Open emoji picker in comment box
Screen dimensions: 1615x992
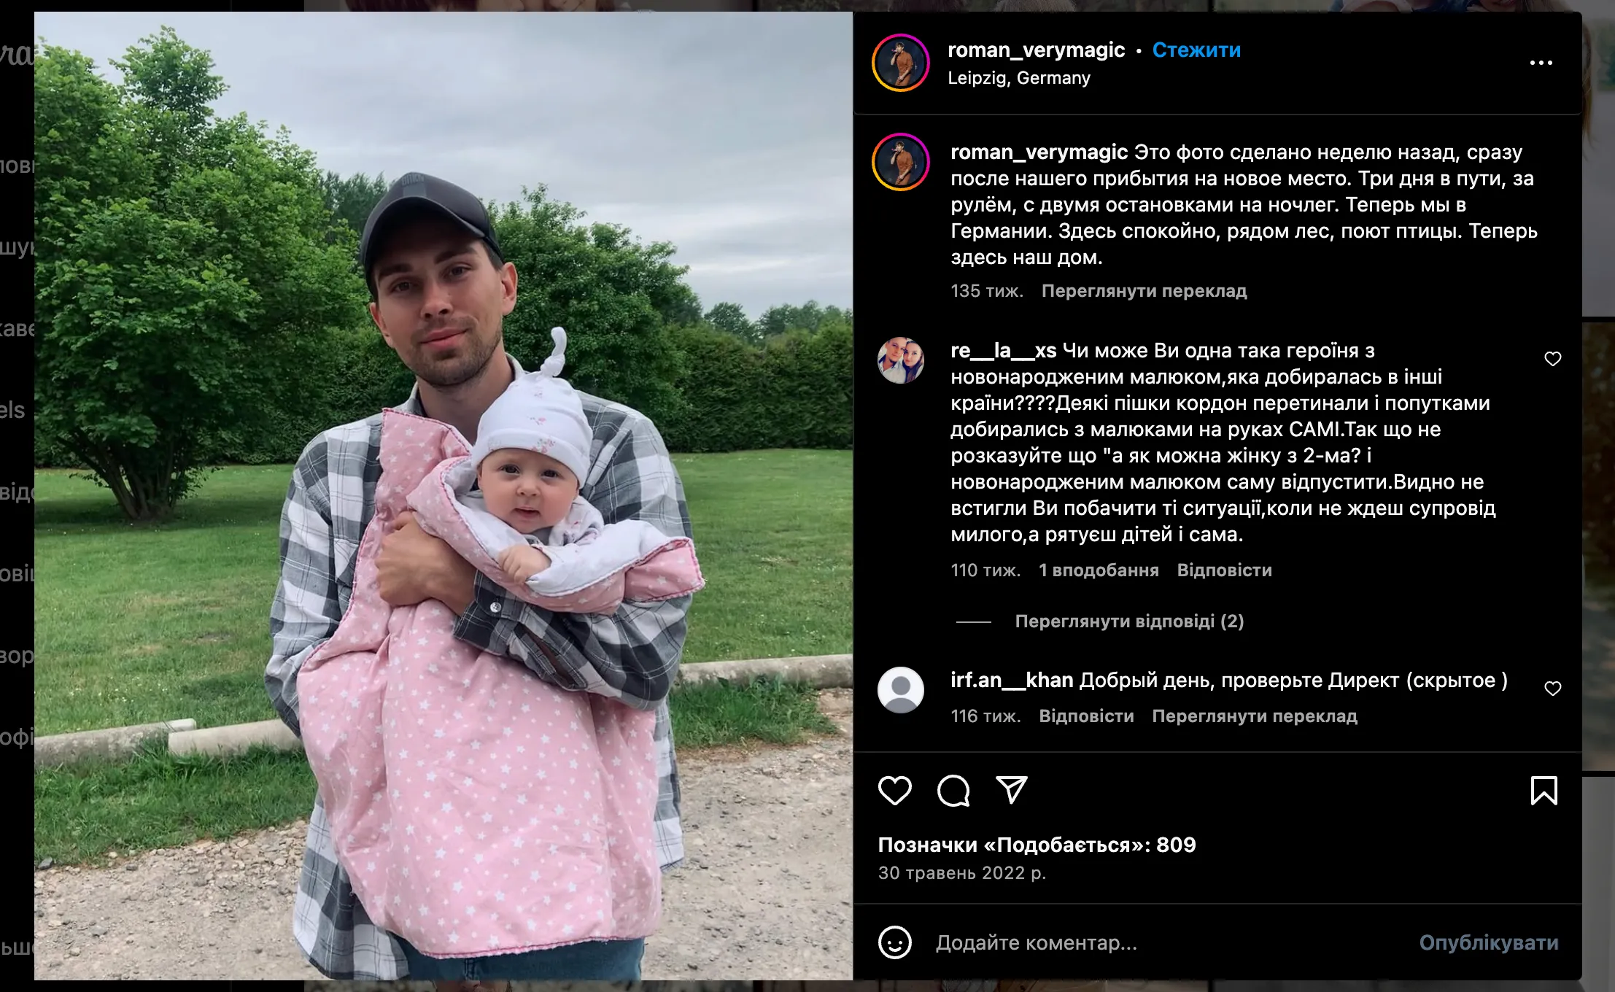(x=894, y=942)
